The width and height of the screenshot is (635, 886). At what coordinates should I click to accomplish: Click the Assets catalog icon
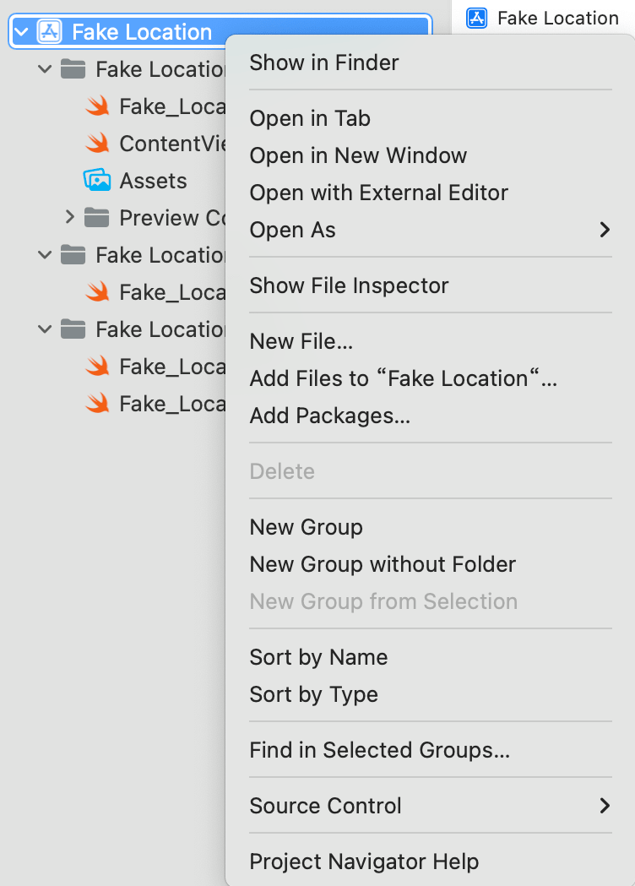(x=97, y=180)
